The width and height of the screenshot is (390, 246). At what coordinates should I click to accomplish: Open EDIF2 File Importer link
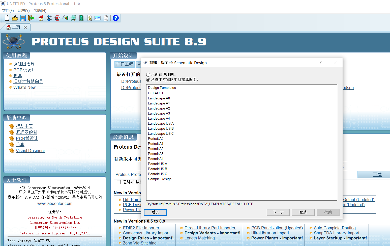(x=141, y=228)
